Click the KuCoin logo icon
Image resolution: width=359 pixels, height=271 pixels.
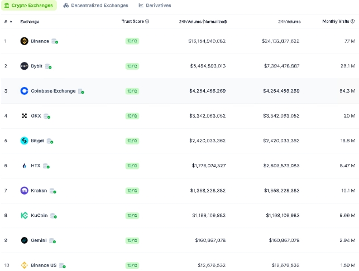[x=24, y=215]
